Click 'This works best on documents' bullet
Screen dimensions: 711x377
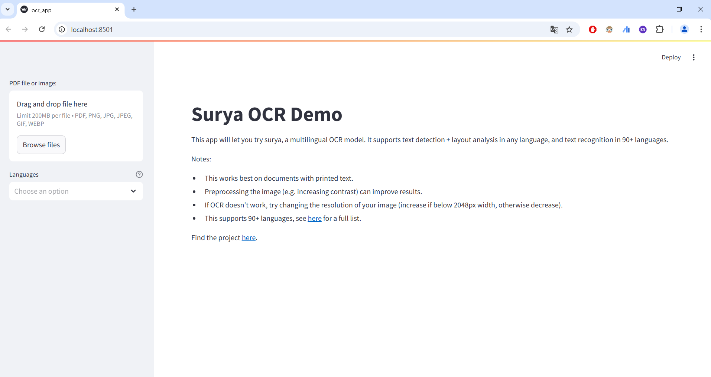[279, 178]
